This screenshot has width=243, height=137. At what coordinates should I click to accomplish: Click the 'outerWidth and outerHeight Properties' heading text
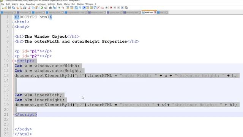point(81,41)
